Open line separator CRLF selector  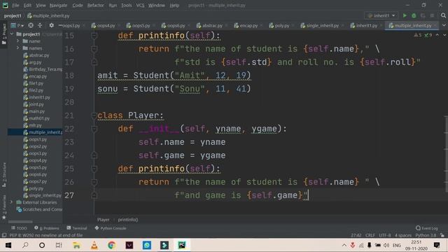[x=370, y=235]
